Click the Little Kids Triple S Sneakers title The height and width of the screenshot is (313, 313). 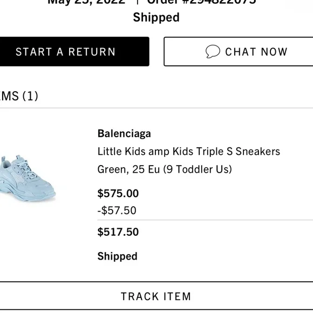189,151
